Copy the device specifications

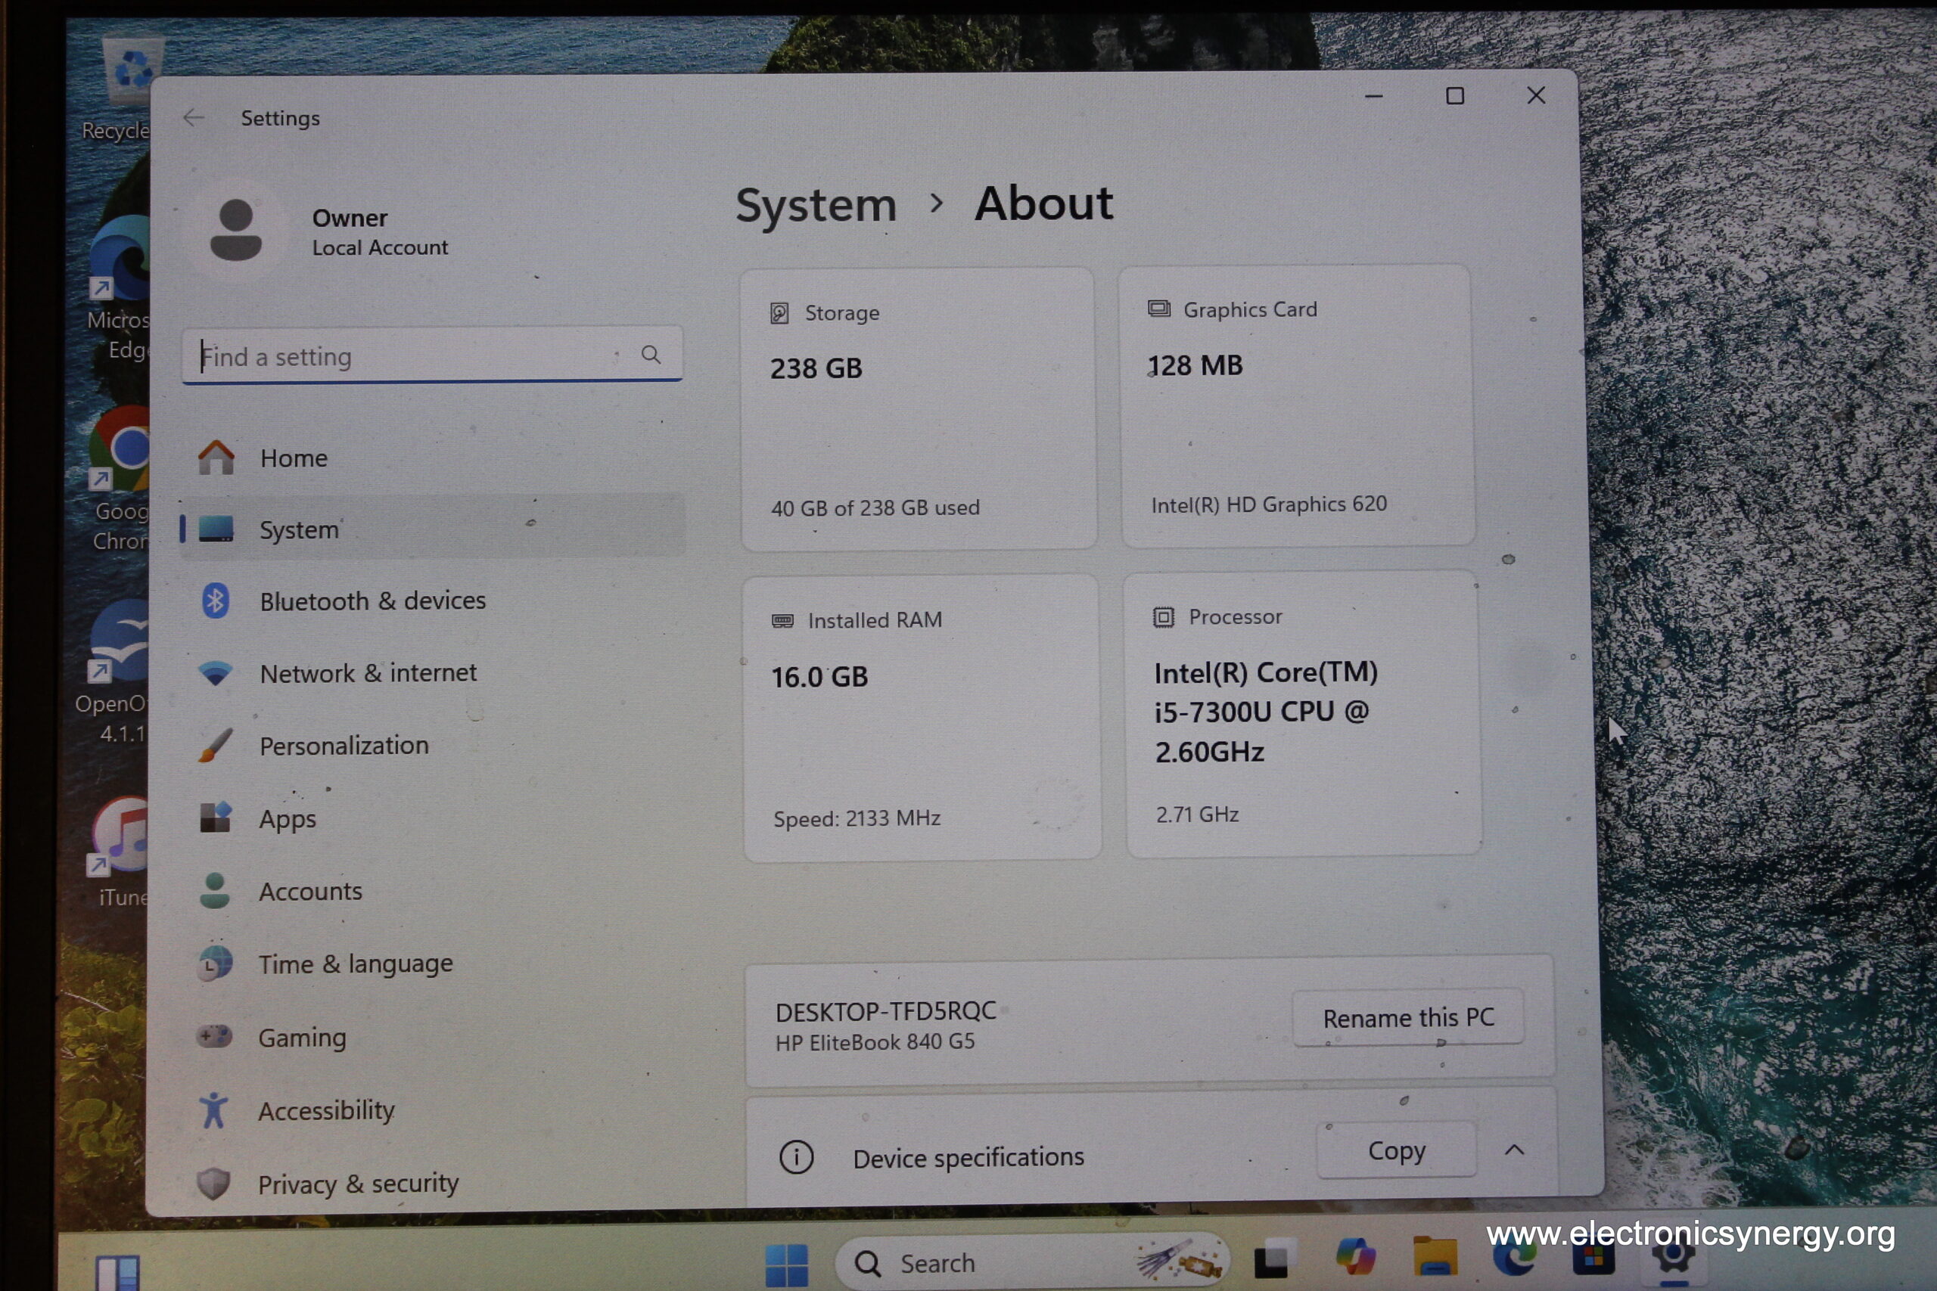(x=1396, y=1150)
